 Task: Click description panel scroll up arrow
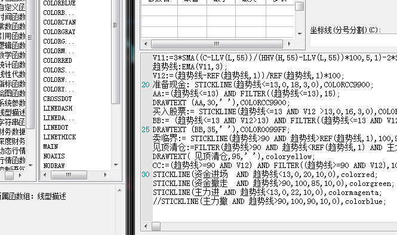pyautogui.click(x=119, y=190)
